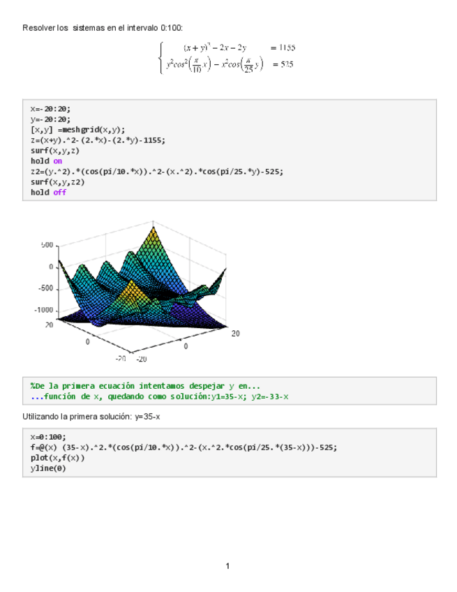Select the code line "x=-20:20;"
Screen dimensions: 457x592
(50, 109)
